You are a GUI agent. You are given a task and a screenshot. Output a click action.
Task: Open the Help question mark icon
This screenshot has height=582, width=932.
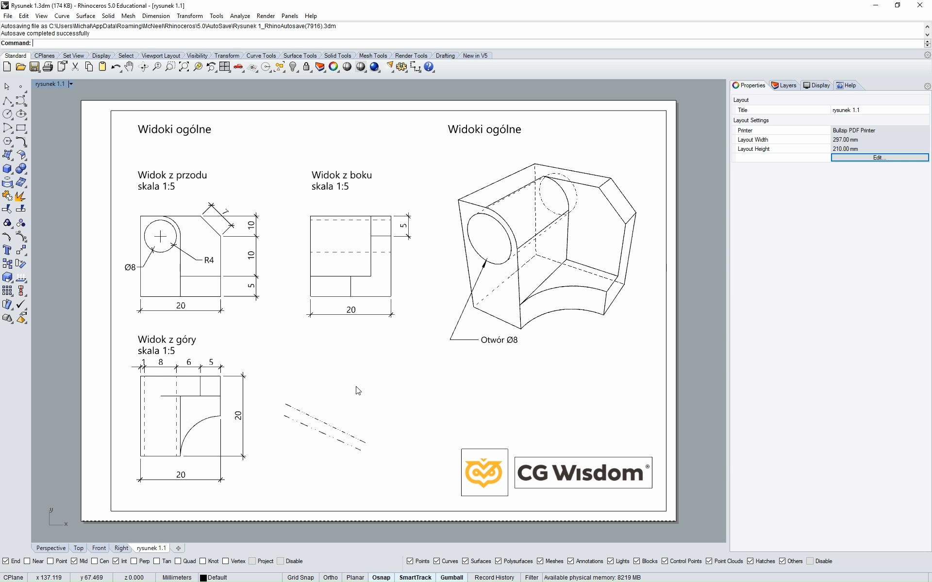(429, 67)
